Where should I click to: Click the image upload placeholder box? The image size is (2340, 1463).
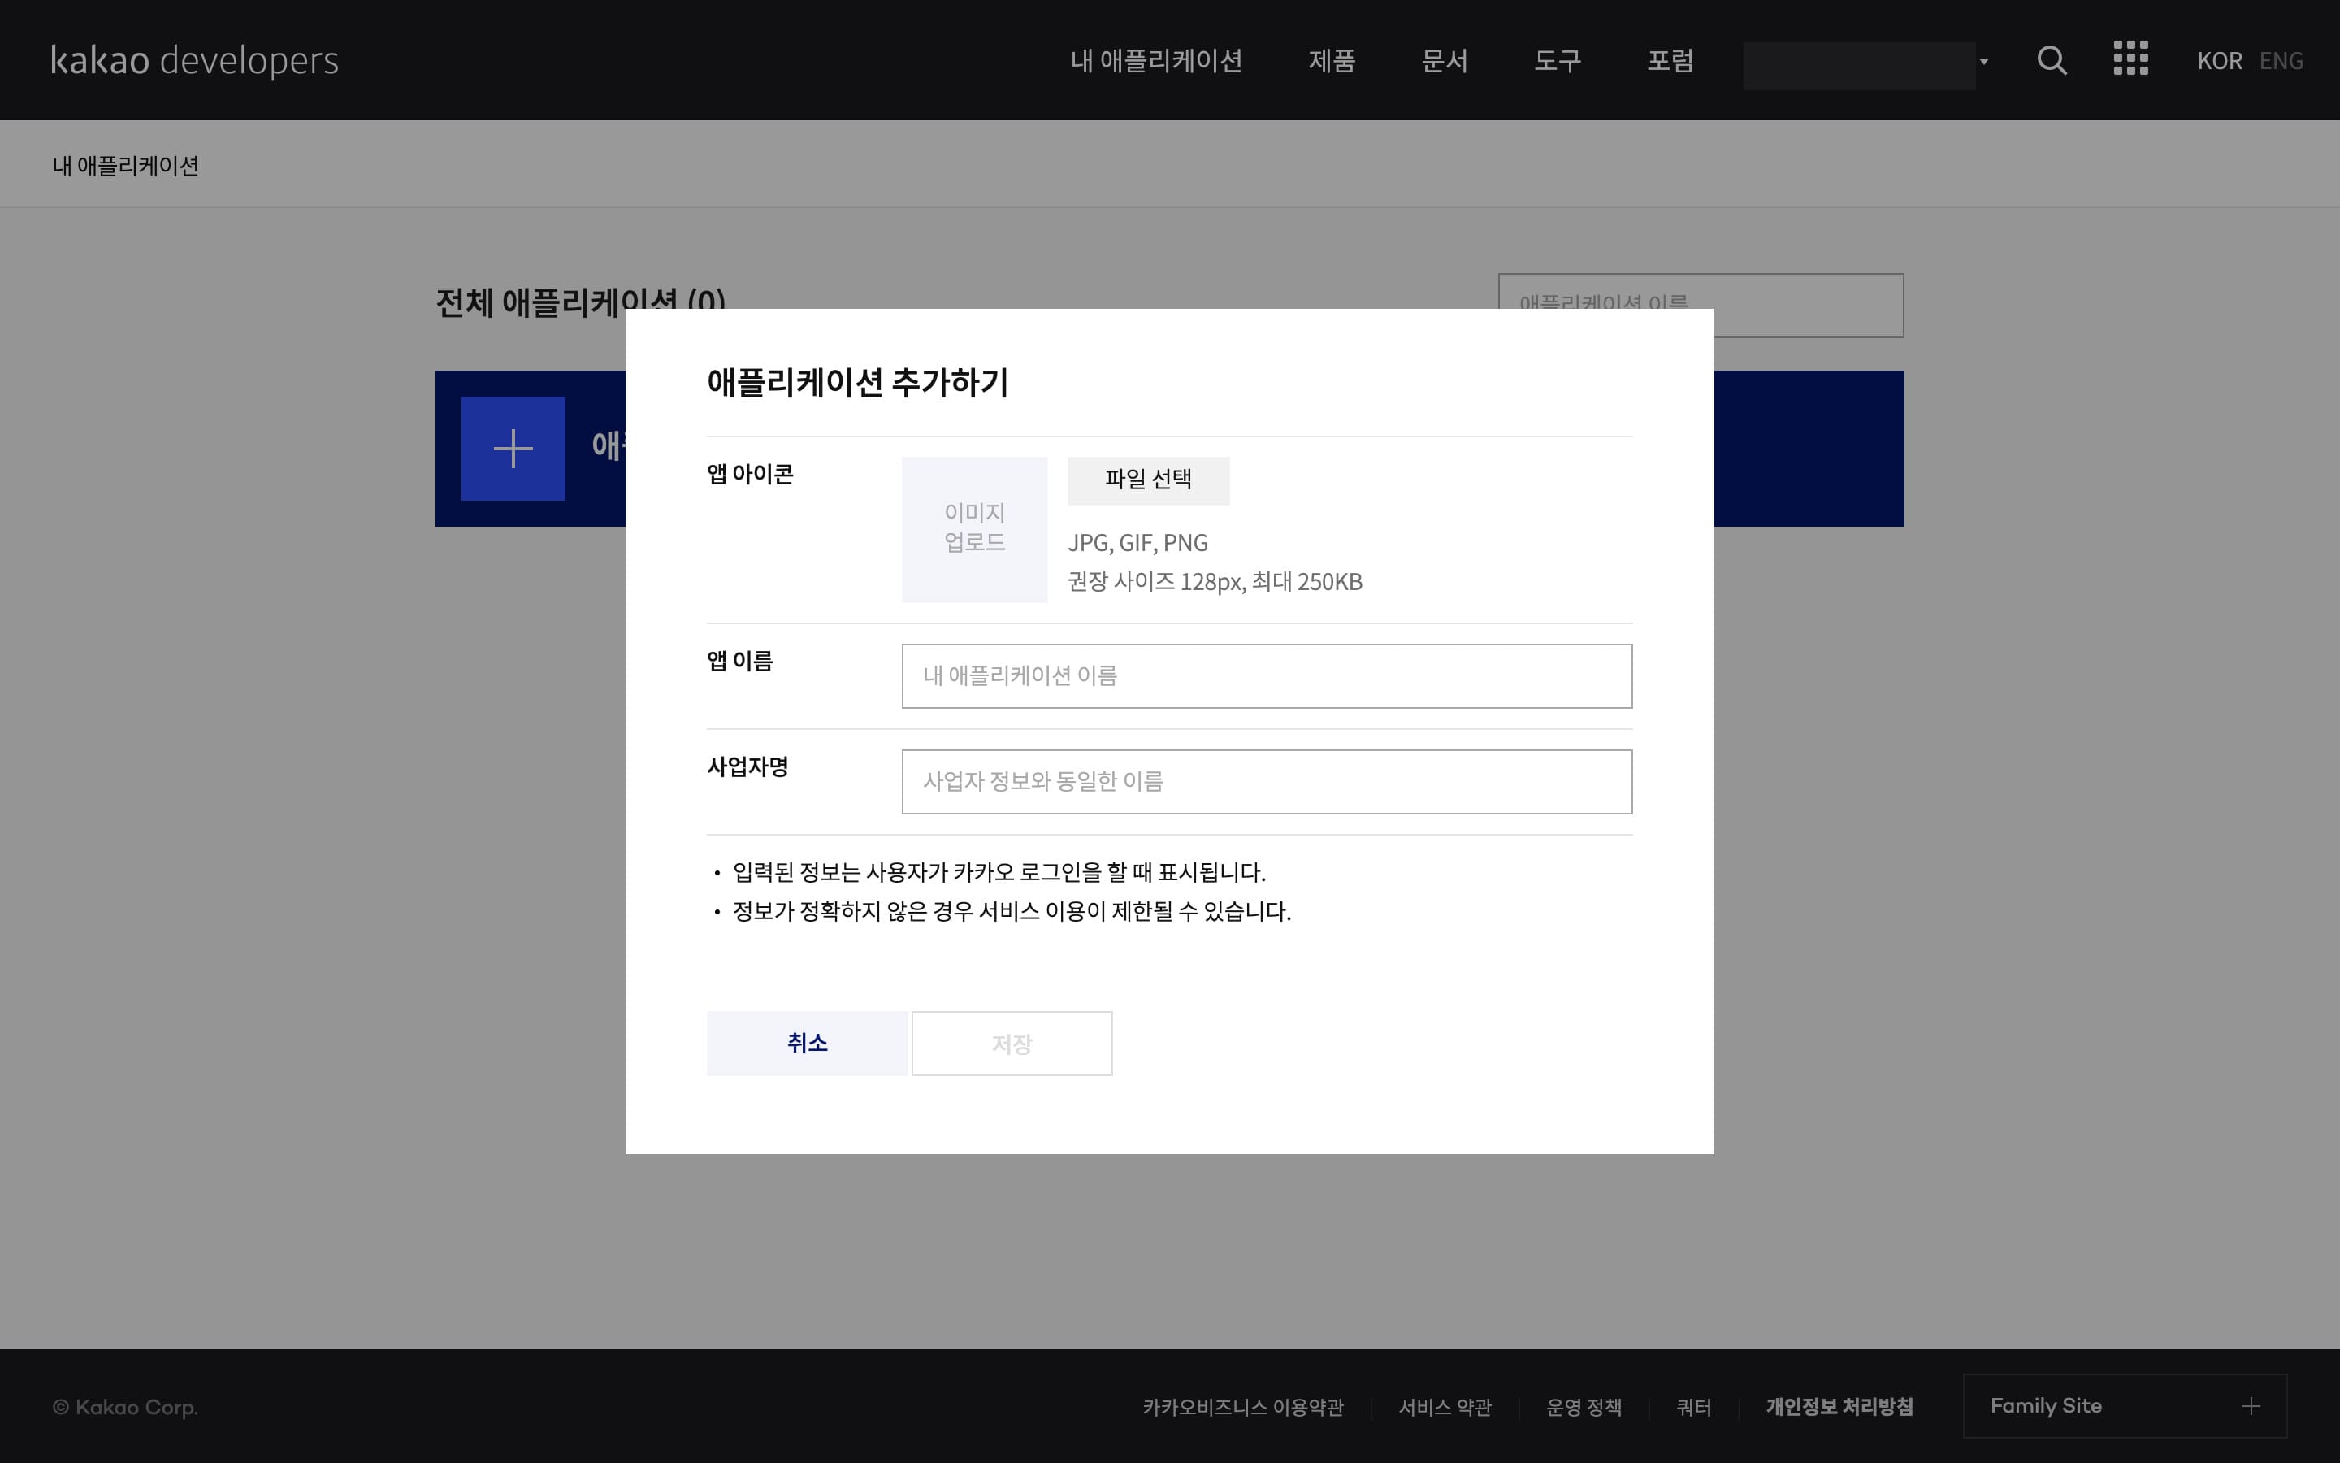[973, 529]
